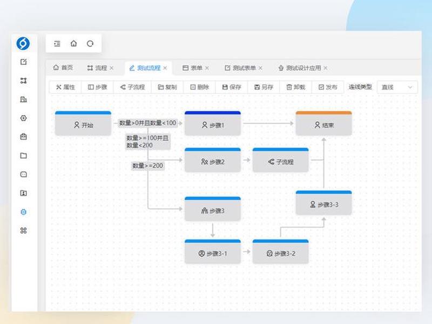The height and width of the screenshot is (324, 432).
Task: Click the 数量>=100并且数量<200 connector label
Action: (x=147, y=141)
